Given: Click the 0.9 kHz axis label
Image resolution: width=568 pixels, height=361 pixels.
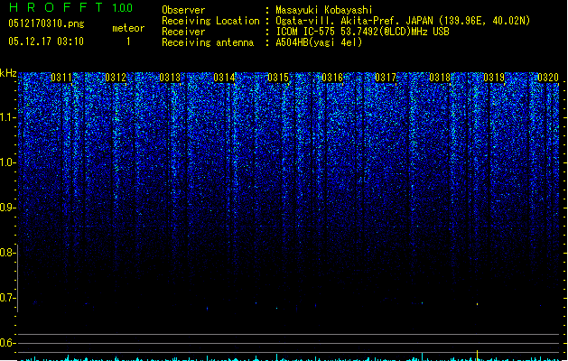Looking at the screenshot, I should 7,208.
